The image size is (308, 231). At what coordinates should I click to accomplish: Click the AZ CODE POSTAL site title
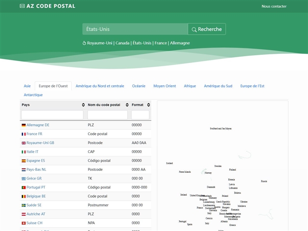51,6
